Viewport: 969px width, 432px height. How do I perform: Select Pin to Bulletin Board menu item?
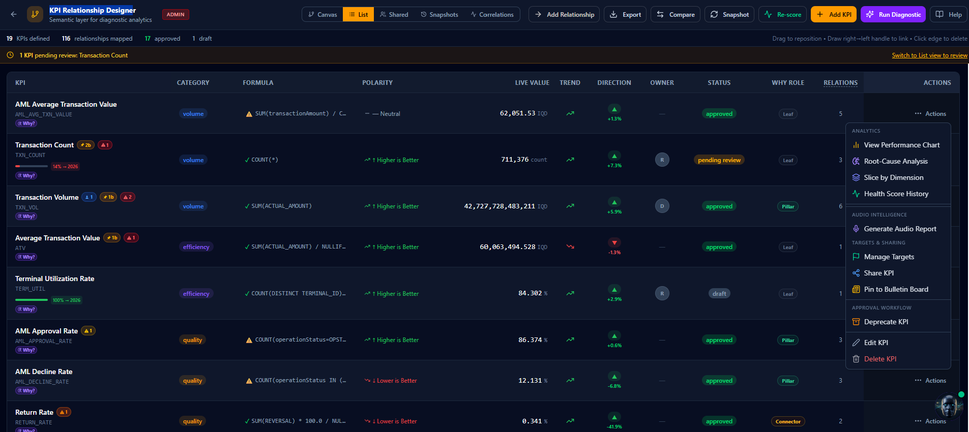tap(898, 289)
